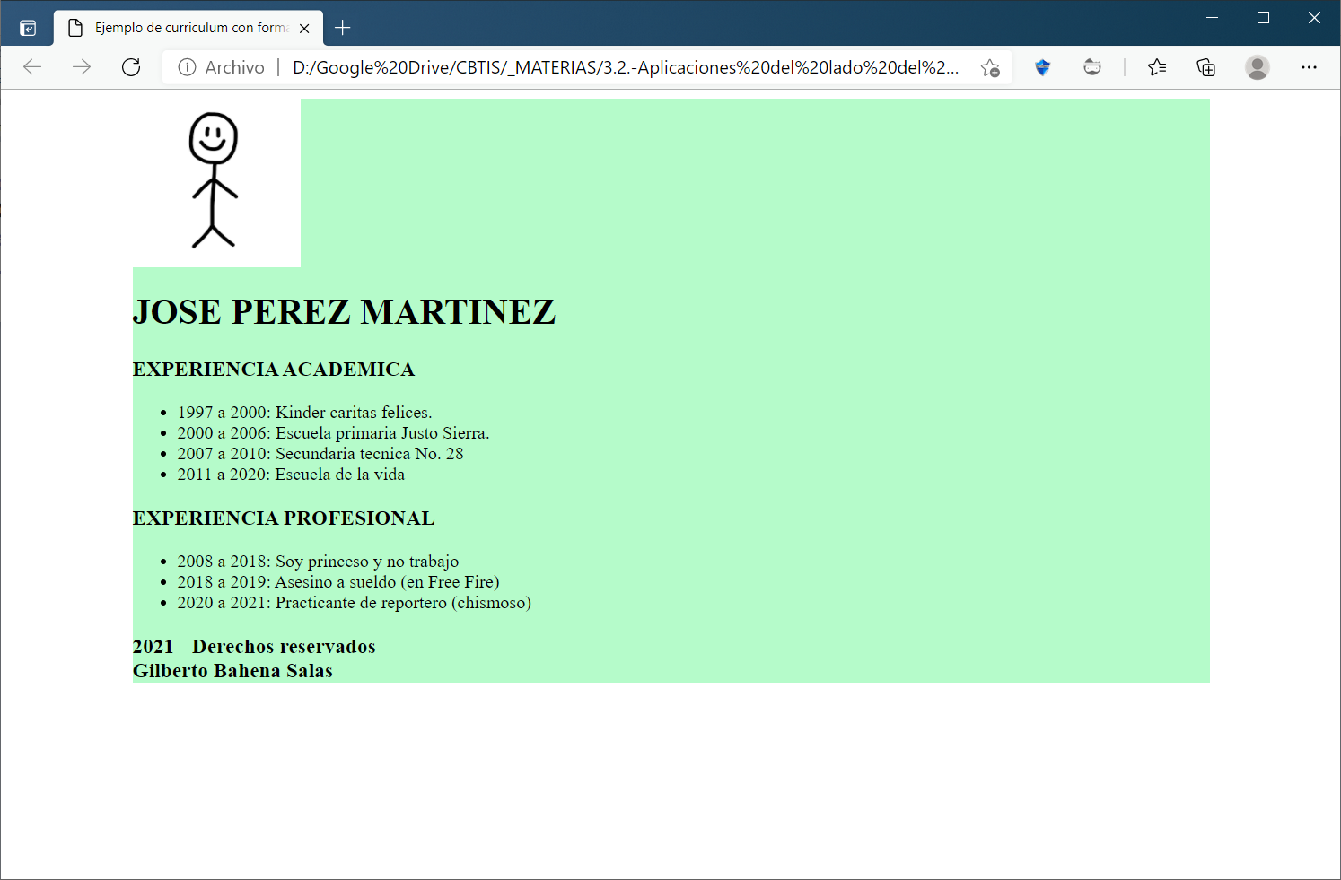Open the ninja-faced browser extension
Viewport: 1341px width, 880px height.
point(1092,67)
